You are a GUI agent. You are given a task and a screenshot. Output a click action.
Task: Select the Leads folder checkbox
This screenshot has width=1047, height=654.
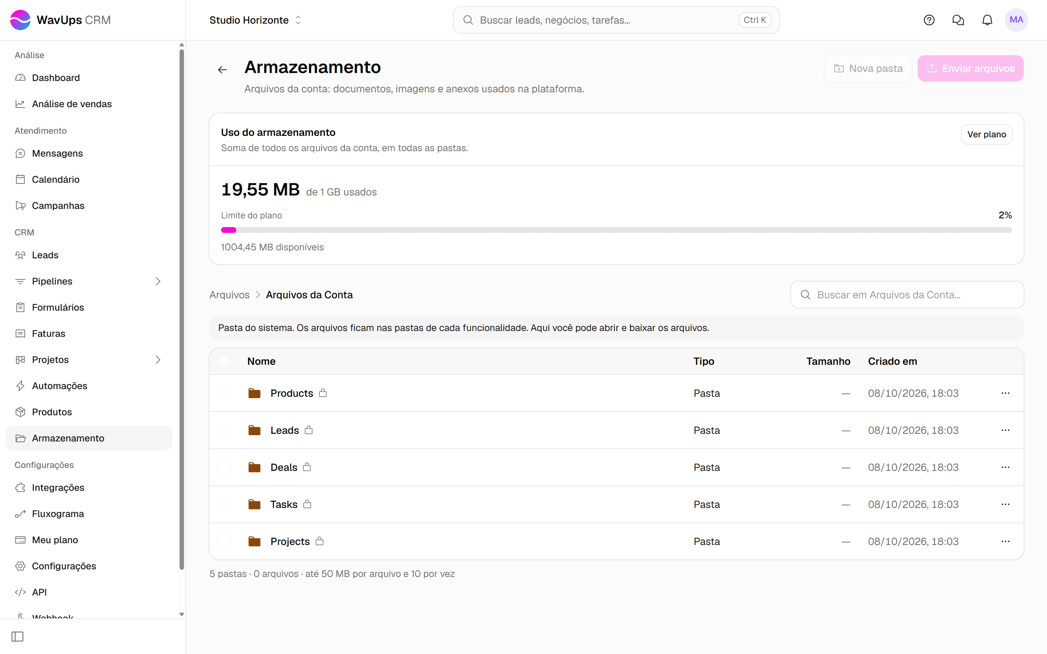coord(224,431)
